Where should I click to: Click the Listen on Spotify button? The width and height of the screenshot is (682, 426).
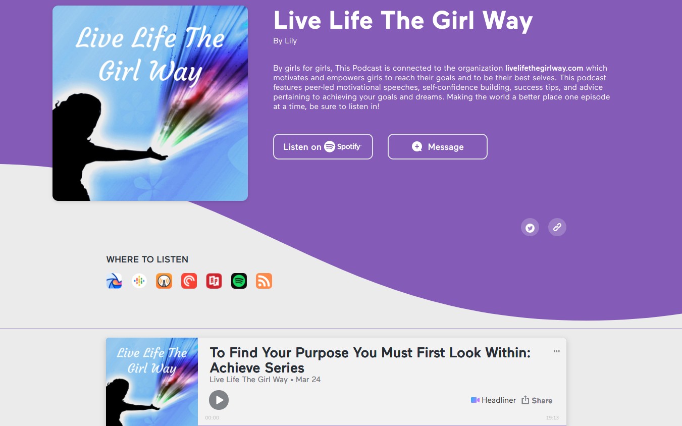click(x=323, y=147)
